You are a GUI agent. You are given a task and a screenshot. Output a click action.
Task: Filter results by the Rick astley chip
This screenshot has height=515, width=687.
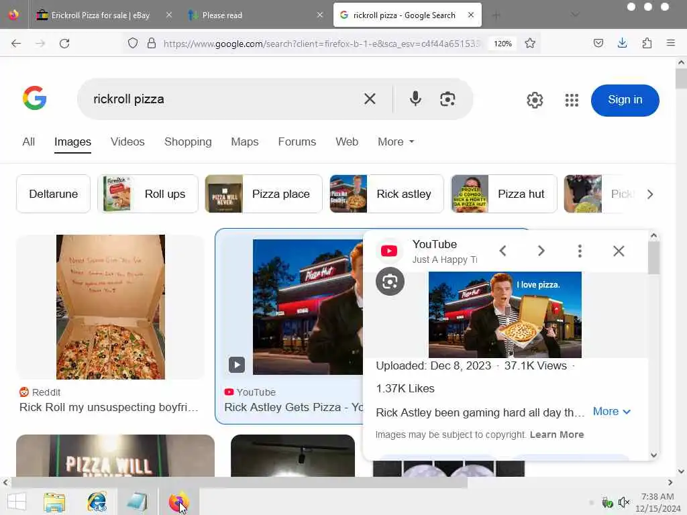click(x=386, y=194)
